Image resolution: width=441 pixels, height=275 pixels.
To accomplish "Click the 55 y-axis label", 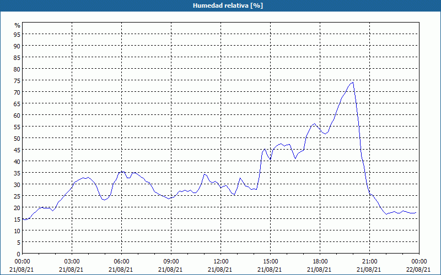I will coord(17,127).
